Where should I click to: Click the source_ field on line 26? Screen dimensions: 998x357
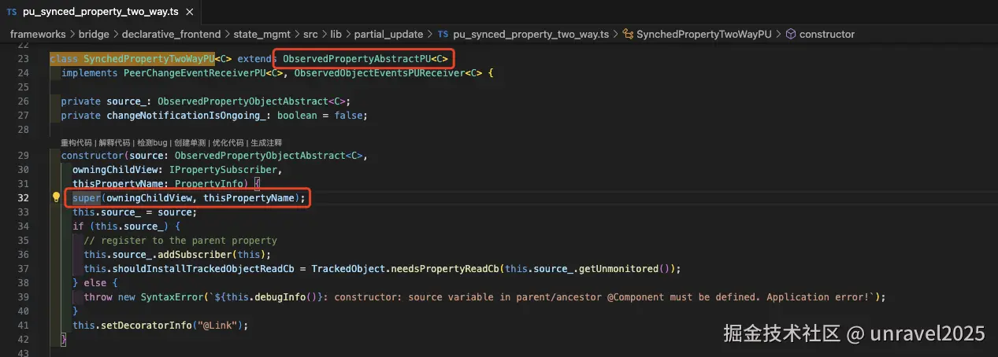click(x=126, y=101)
